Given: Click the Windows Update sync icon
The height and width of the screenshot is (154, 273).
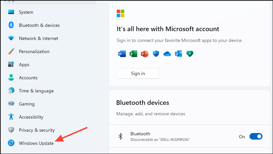Looking at the screenshot, I should click(11, 143).
